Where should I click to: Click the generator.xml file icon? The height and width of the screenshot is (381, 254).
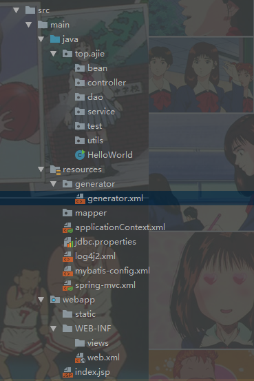click(x=80, y=198)
